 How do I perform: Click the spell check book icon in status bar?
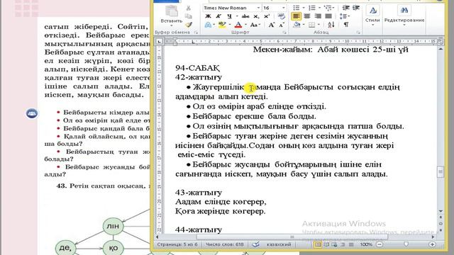(x=255, y=244)
